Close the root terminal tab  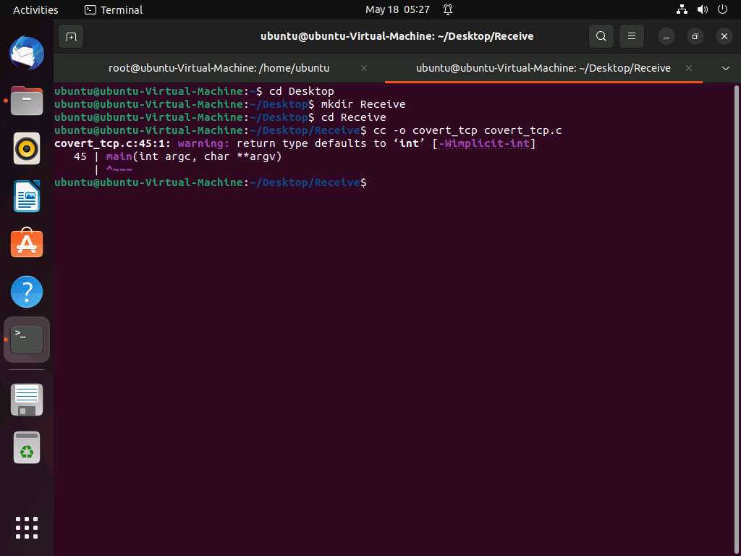click(364, 68)
